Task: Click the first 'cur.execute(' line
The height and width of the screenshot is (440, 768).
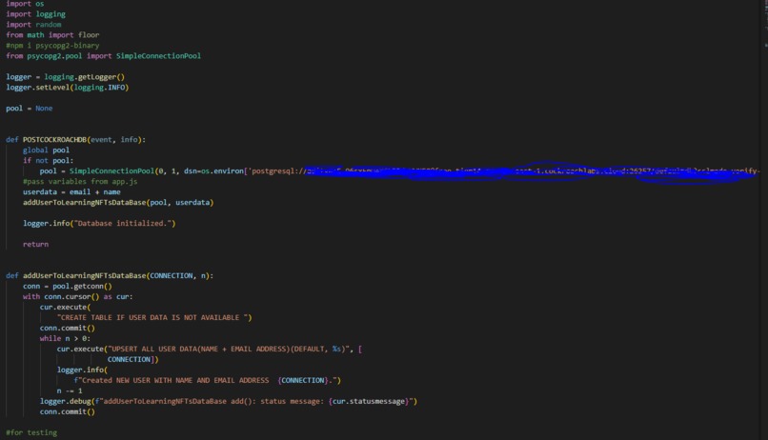Action: pyautogui.click(x=65, y=308)
